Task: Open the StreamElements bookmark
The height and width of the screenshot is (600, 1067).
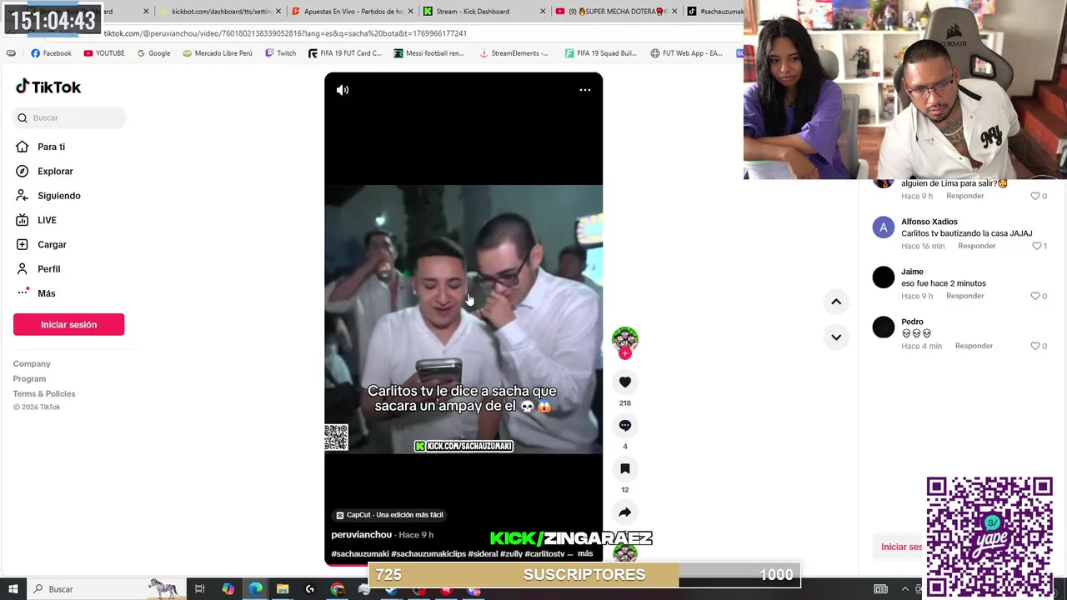Action: 513,53
